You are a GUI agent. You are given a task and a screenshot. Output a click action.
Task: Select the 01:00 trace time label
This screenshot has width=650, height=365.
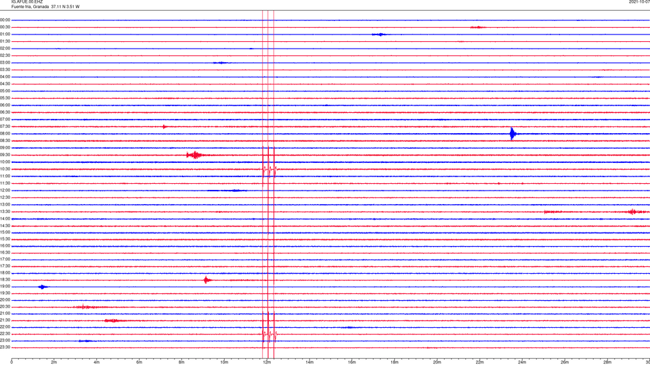click(x=5, y=34)
